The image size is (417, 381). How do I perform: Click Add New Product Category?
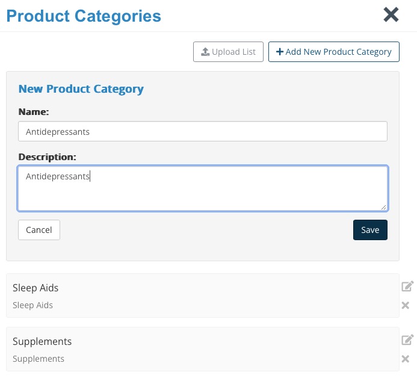[x=333, y=52]
